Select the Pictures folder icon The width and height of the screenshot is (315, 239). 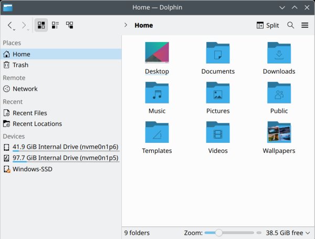[218, 92]
